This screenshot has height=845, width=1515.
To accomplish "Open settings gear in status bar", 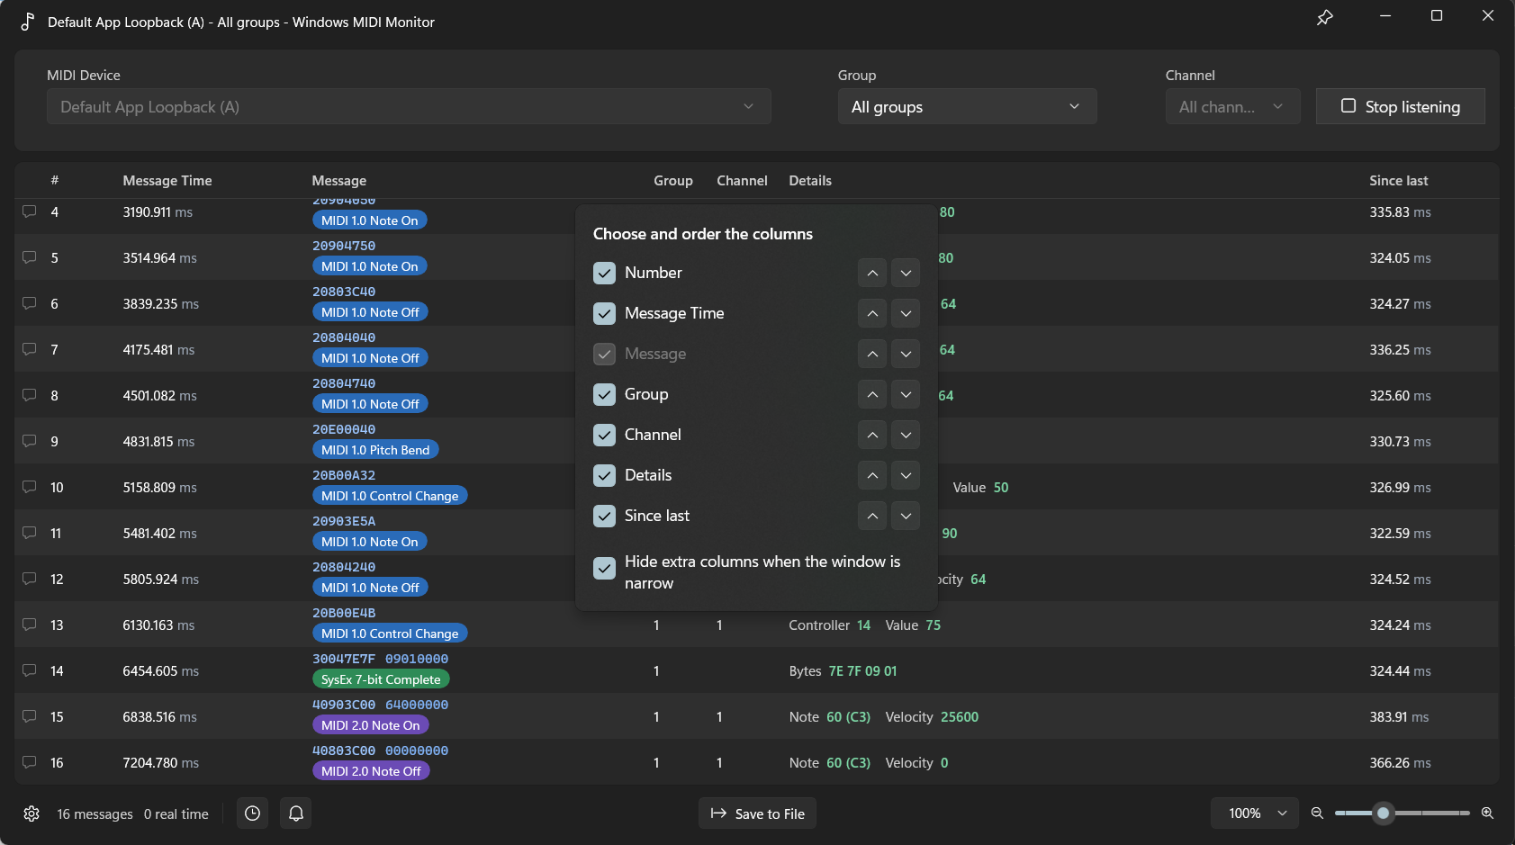I will (x=32, y=814).
